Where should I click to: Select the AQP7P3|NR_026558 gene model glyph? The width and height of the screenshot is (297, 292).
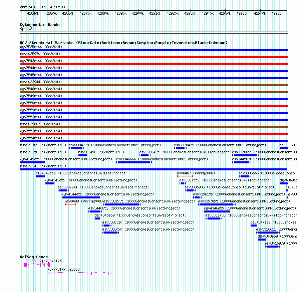tap(80, 273)
